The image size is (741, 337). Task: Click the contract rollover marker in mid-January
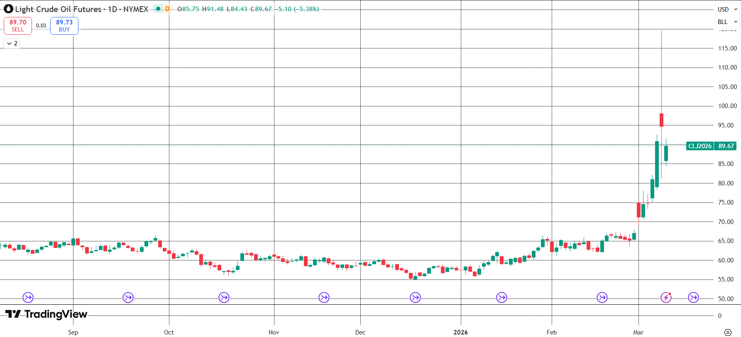[501, 297]
